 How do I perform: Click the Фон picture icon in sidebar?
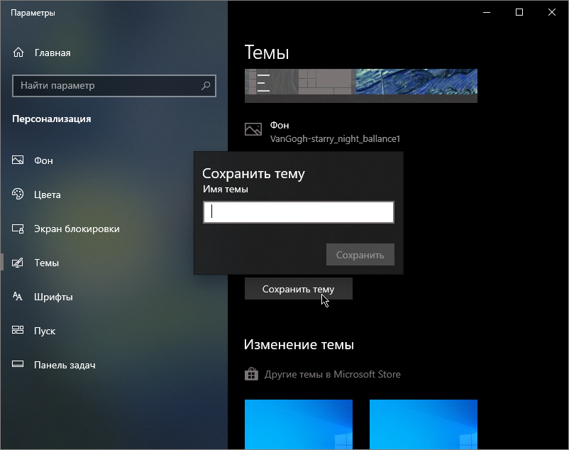18,160
